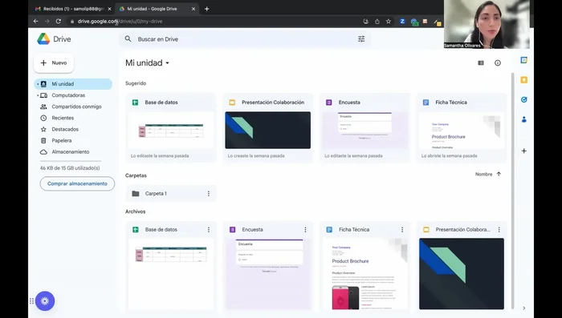Click in Buscar en Drive field
This screenshot has height=318, width=562.
(x=245, y=39)
